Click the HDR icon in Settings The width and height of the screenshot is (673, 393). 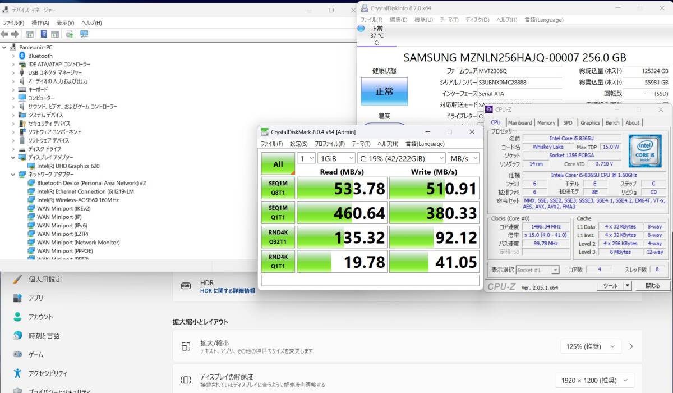[186, 286]
